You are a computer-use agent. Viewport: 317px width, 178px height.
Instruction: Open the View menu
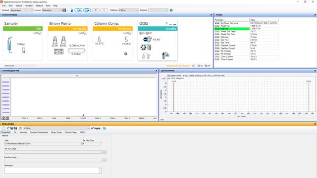[10, 5]
